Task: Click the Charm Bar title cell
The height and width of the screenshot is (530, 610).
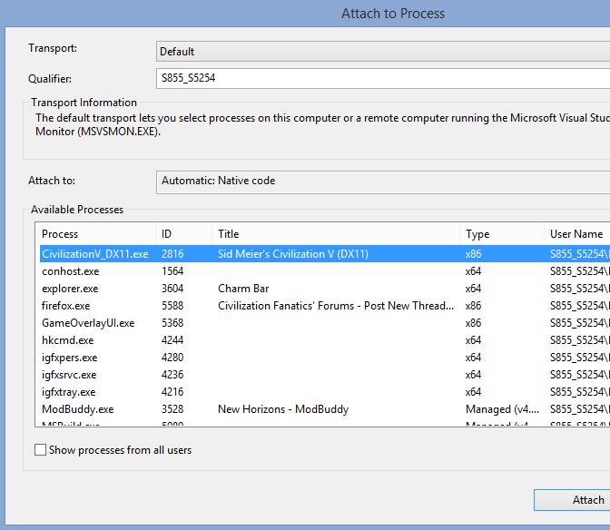Action: (x=243, y=289)
